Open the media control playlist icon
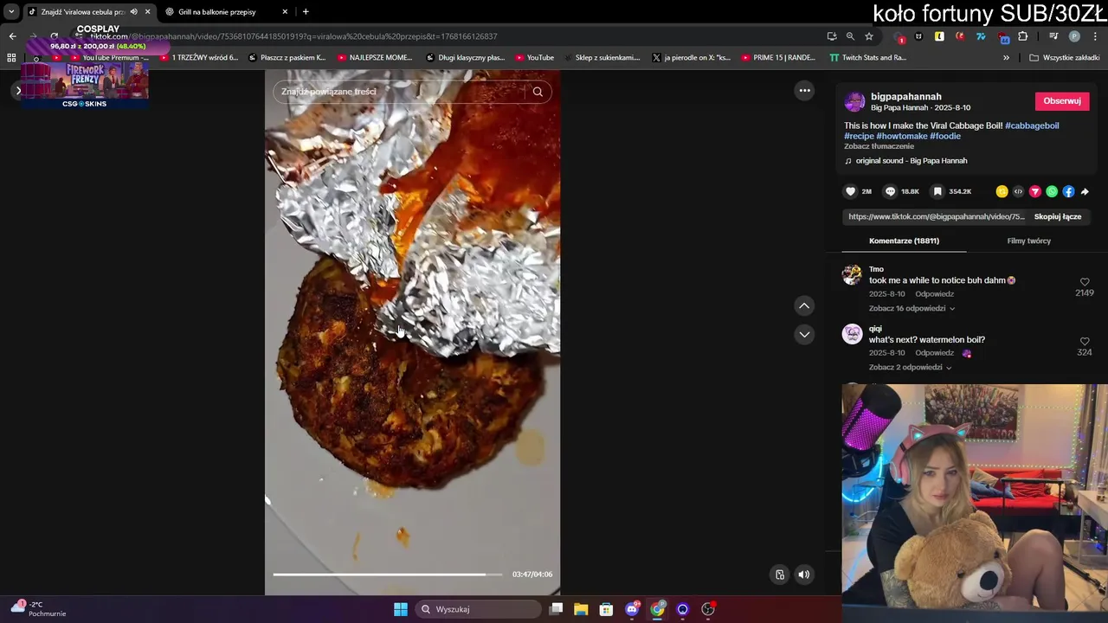This screenshot has height=623, width=1108. [x=1053, y=36]
